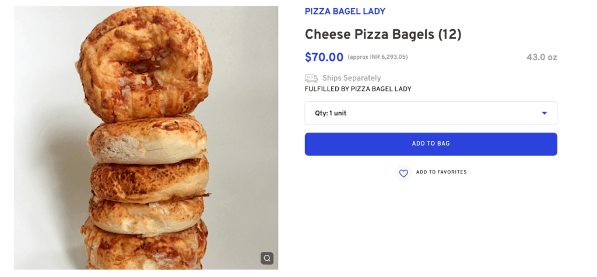Image resolution: width=597 pixels, height=277 pixels.
Task: Click the Cheese Pizza Bagels (12) title
Action: [x=383, y=35]
